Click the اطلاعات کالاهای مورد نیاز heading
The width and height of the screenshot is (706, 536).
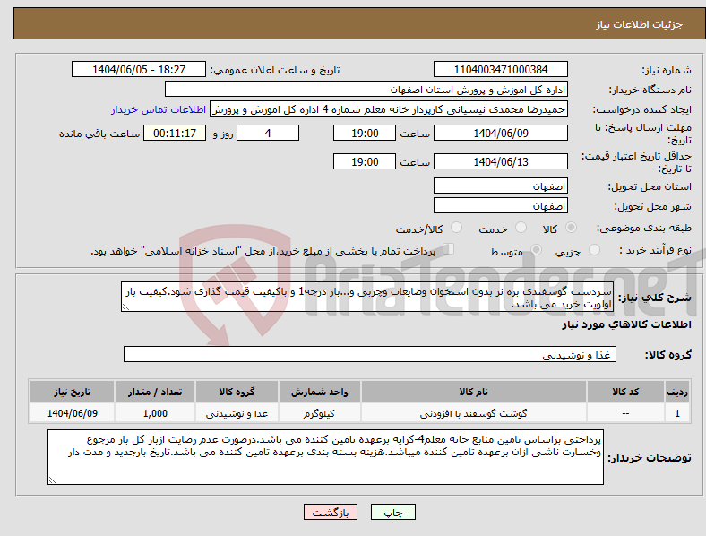click(x=626, y=324)
